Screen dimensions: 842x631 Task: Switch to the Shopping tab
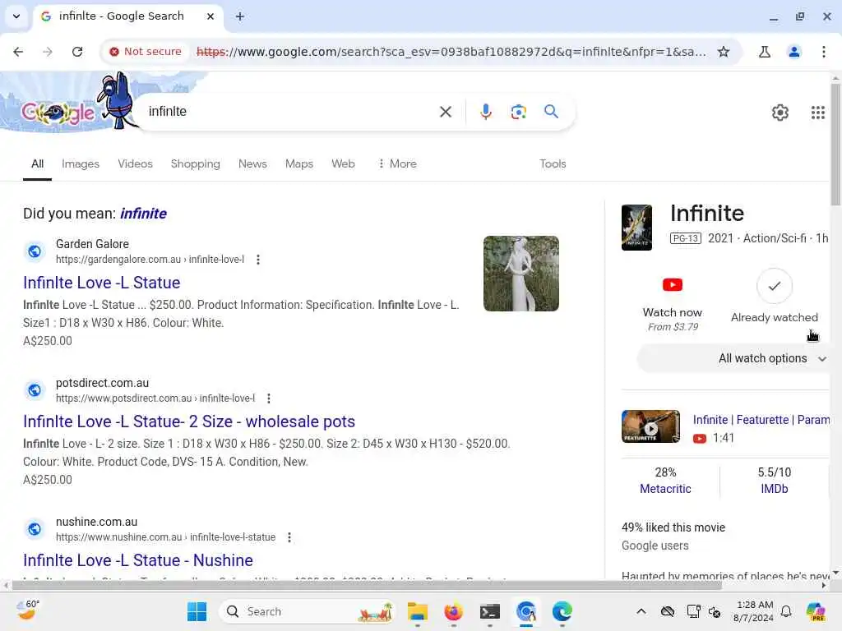196,164
